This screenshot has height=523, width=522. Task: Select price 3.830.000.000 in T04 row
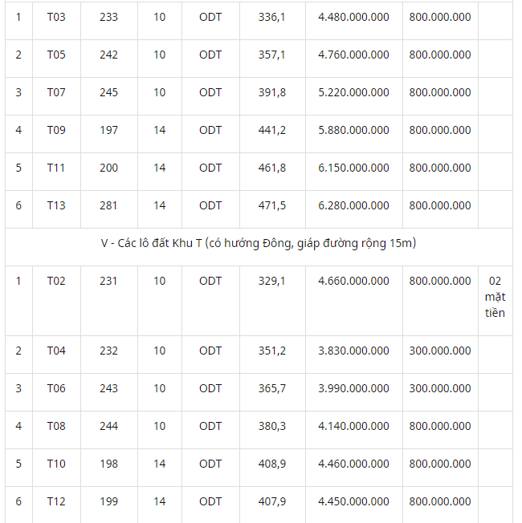click(353, 351)
